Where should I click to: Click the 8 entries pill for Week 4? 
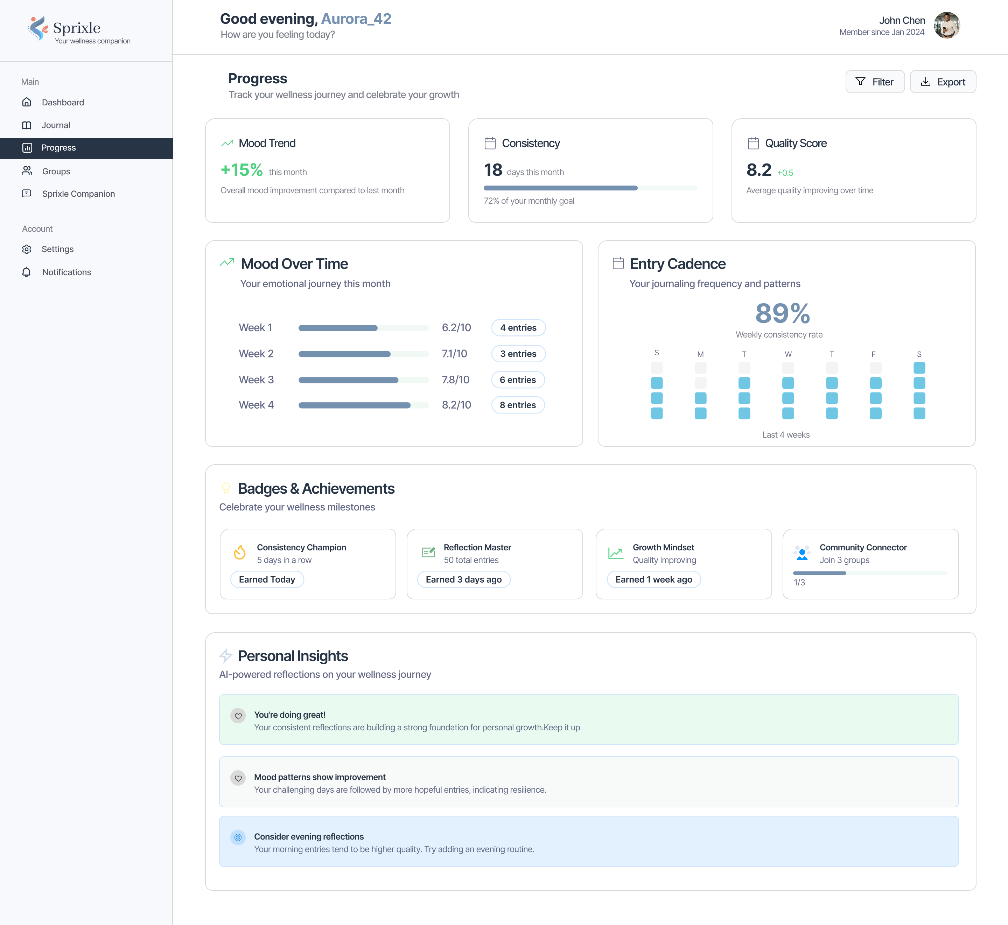coord(518,405)
